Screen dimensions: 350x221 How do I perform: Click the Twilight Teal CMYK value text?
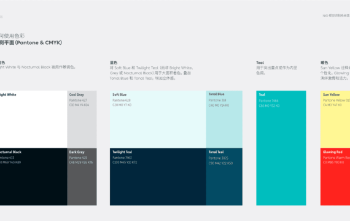(x=125, y=163)
